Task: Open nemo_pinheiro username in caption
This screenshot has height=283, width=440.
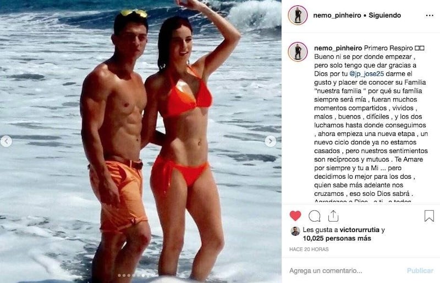Action: pos(338,48)
